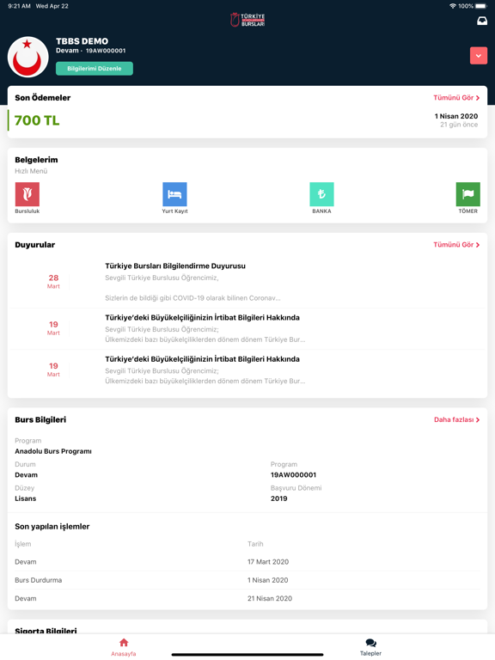Select Anadolu Burs Programı text
495x660 pixels.
coord(53,451)
